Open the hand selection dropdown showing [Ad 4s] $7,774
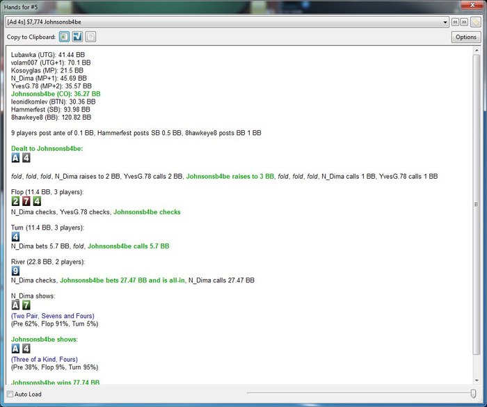This screenshot has width=487, height=407. 227,22
